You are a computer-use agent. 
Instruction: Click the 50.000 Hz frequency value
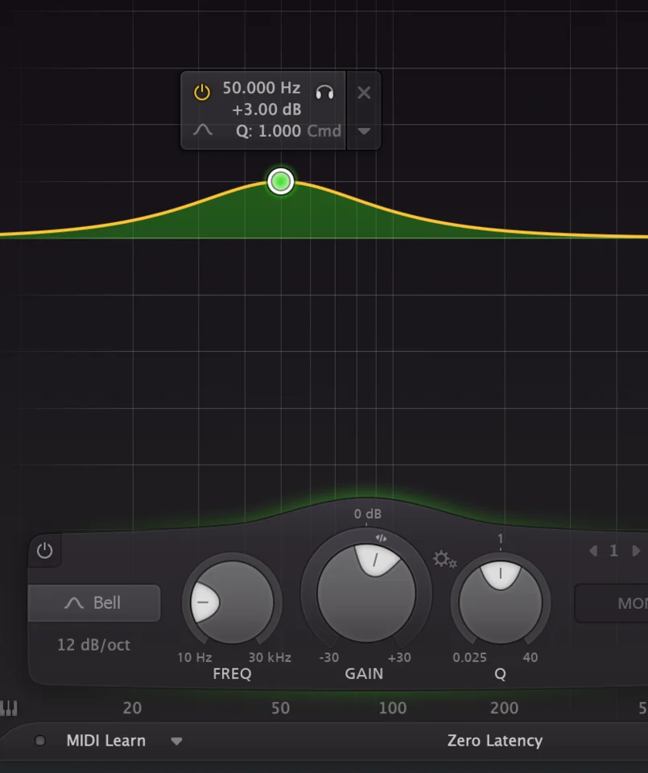coord(261,89)
